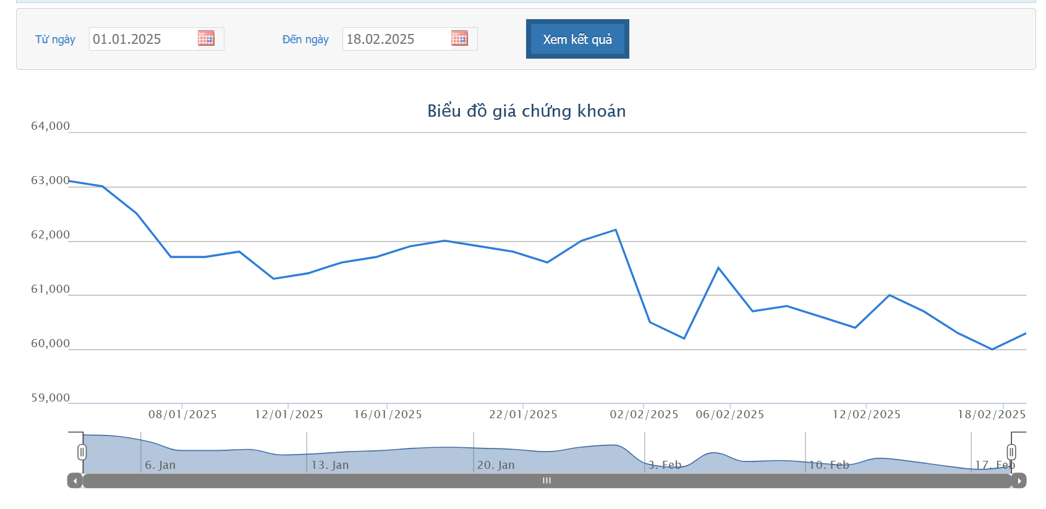Click the 16/01/2025 x-axis label

click(x=388, y=414)
